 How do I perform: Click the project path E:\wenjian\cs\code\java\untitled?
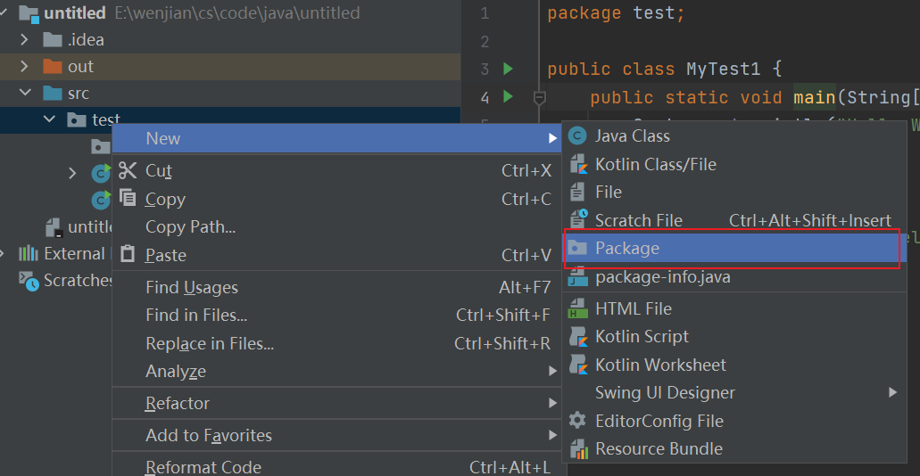point(237,12)
